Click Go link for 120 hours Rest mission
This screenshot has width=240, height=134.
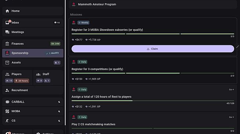click(232, 89)
